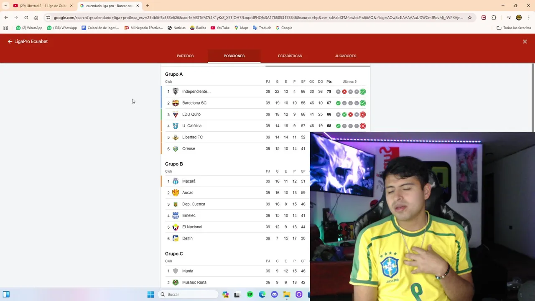
Task: Click Mushuc Runa crest icon
Action: pos(176,282)
